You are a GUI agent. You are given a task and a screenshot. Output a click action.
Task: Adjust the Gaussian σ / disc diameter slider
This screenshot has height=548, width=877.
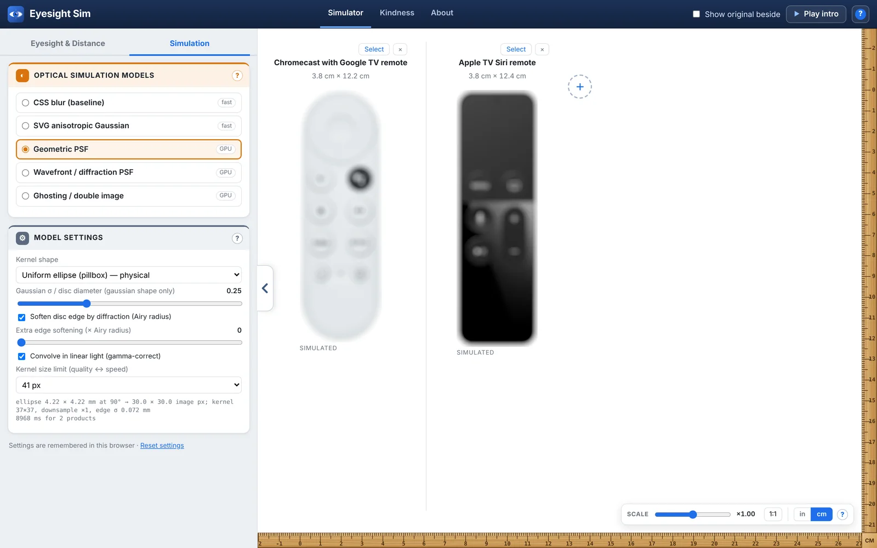coord(129,304)
